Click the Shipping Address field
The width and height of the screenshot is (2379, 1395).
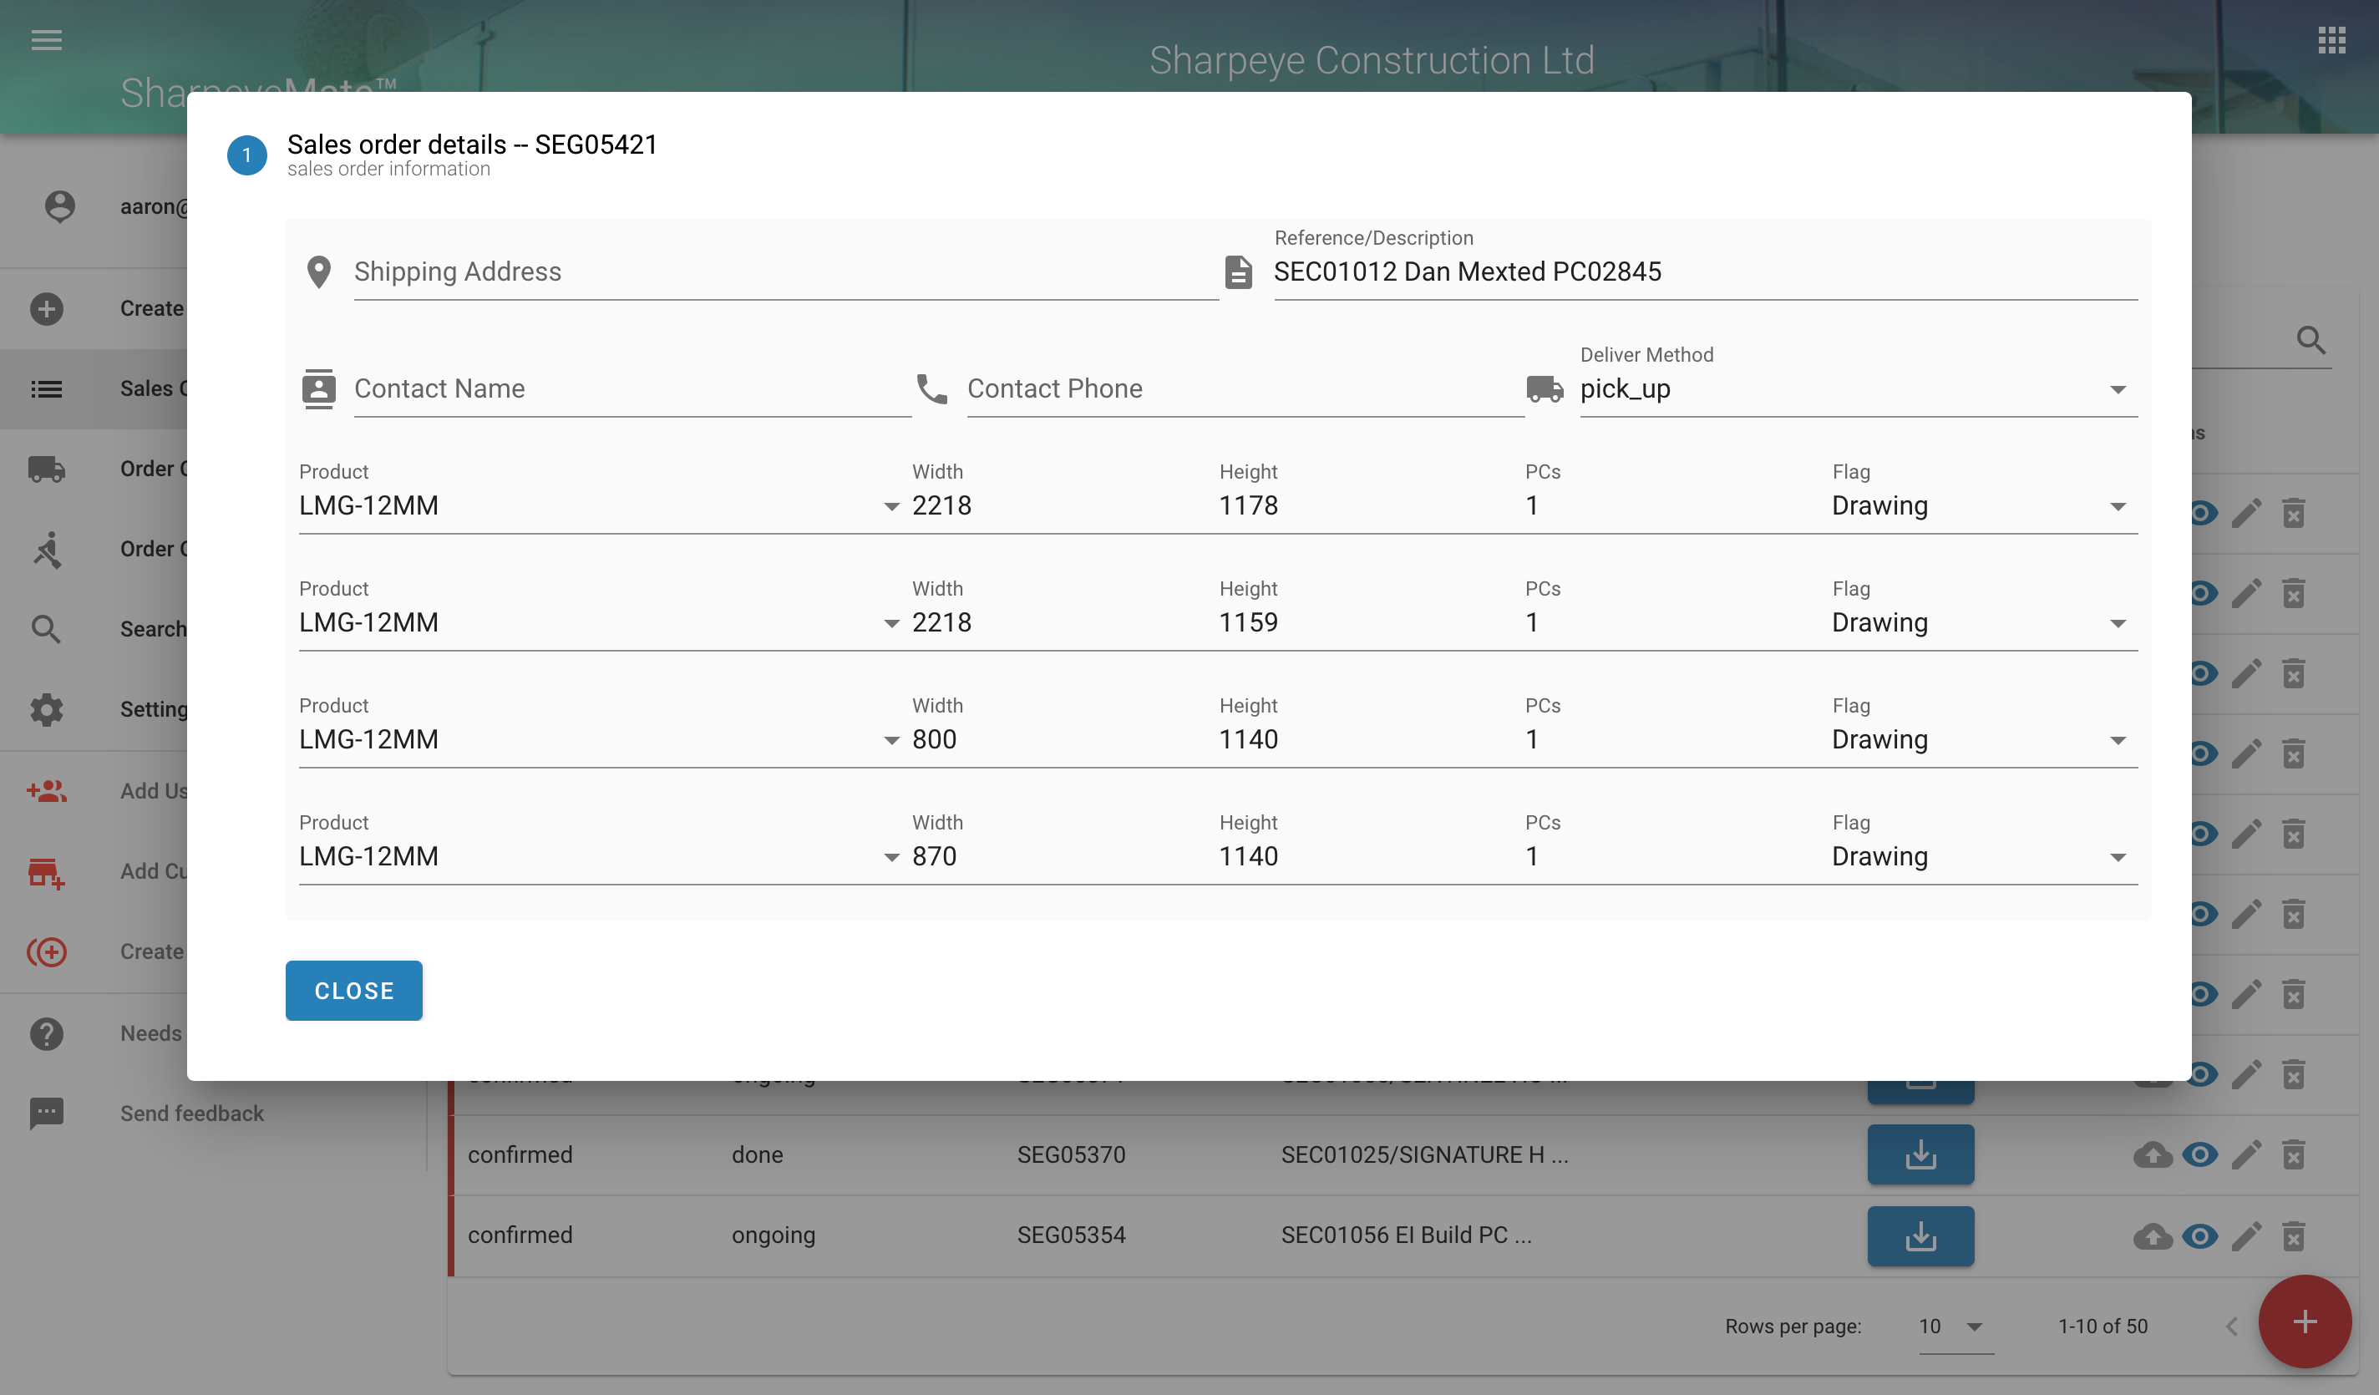click(x=784, y=271)
